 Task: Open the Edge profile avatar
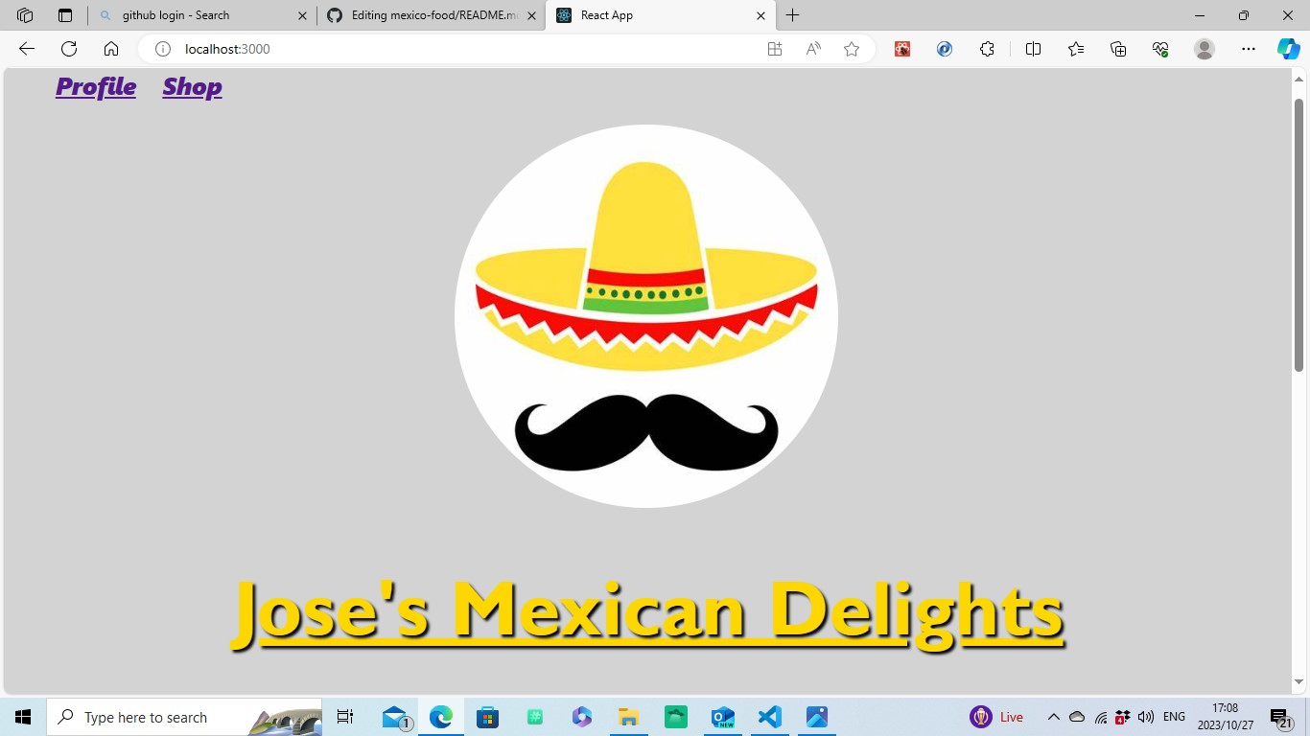pos(1204,49)
